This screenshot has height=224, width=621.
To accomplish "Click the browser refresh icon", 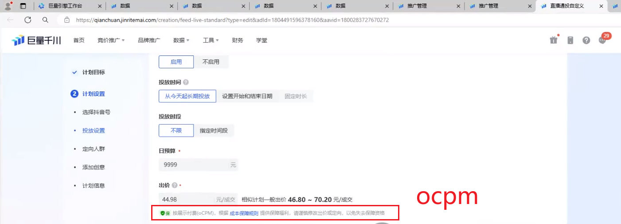I will click(28, 20).
